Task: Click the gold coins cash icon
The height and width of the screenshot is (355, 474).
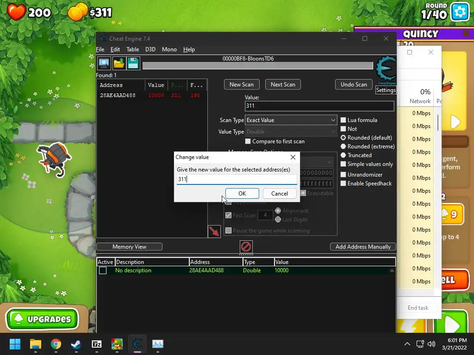Action: point(77,12)
